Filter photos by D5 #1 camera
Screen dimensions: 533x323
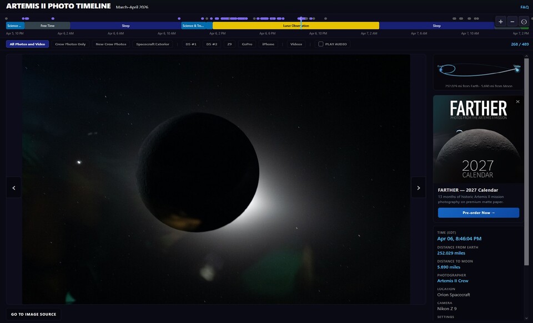click(191, 44)
